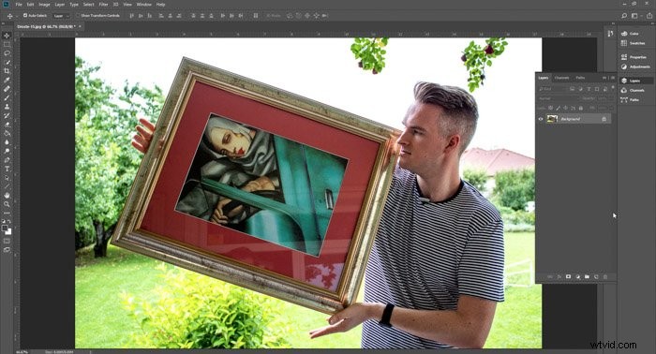Select the Spot Healing Brush tool
Viewport: 656px width, 354px height.
click(7, 89)
